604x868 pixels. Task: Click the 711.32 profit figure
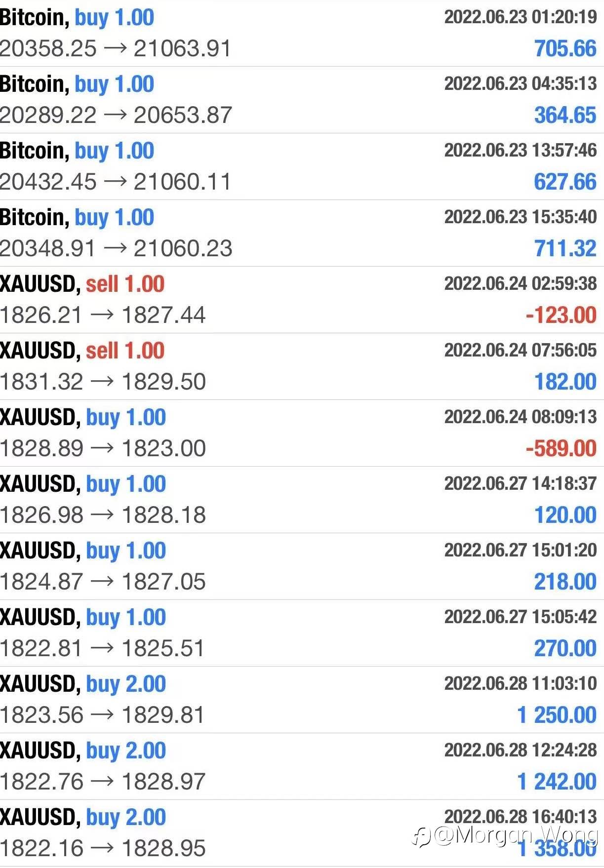pos(565,249)
